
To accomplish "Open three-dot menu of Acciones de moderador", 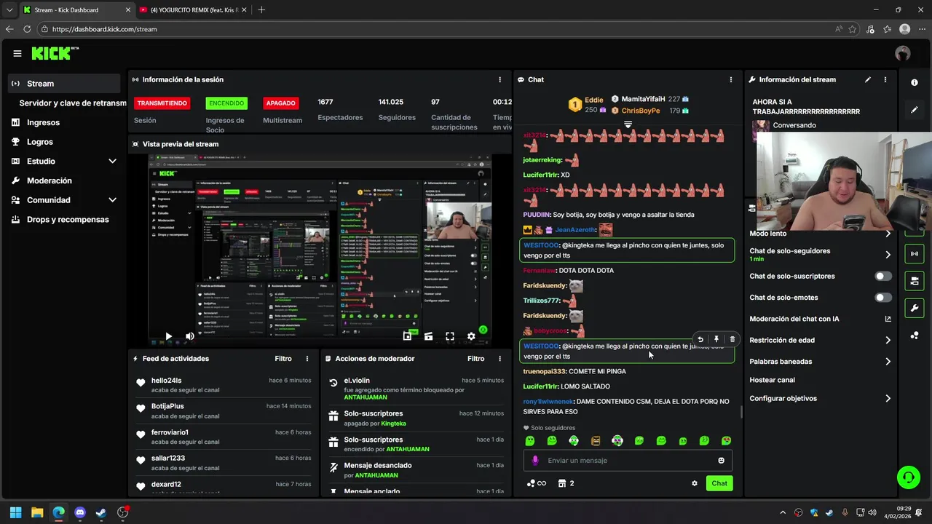I will 499,359.
